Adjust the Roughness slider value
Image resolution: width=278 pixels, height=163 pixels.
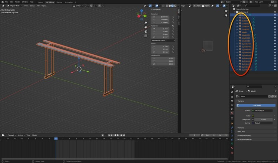click(x=263, y=119)
